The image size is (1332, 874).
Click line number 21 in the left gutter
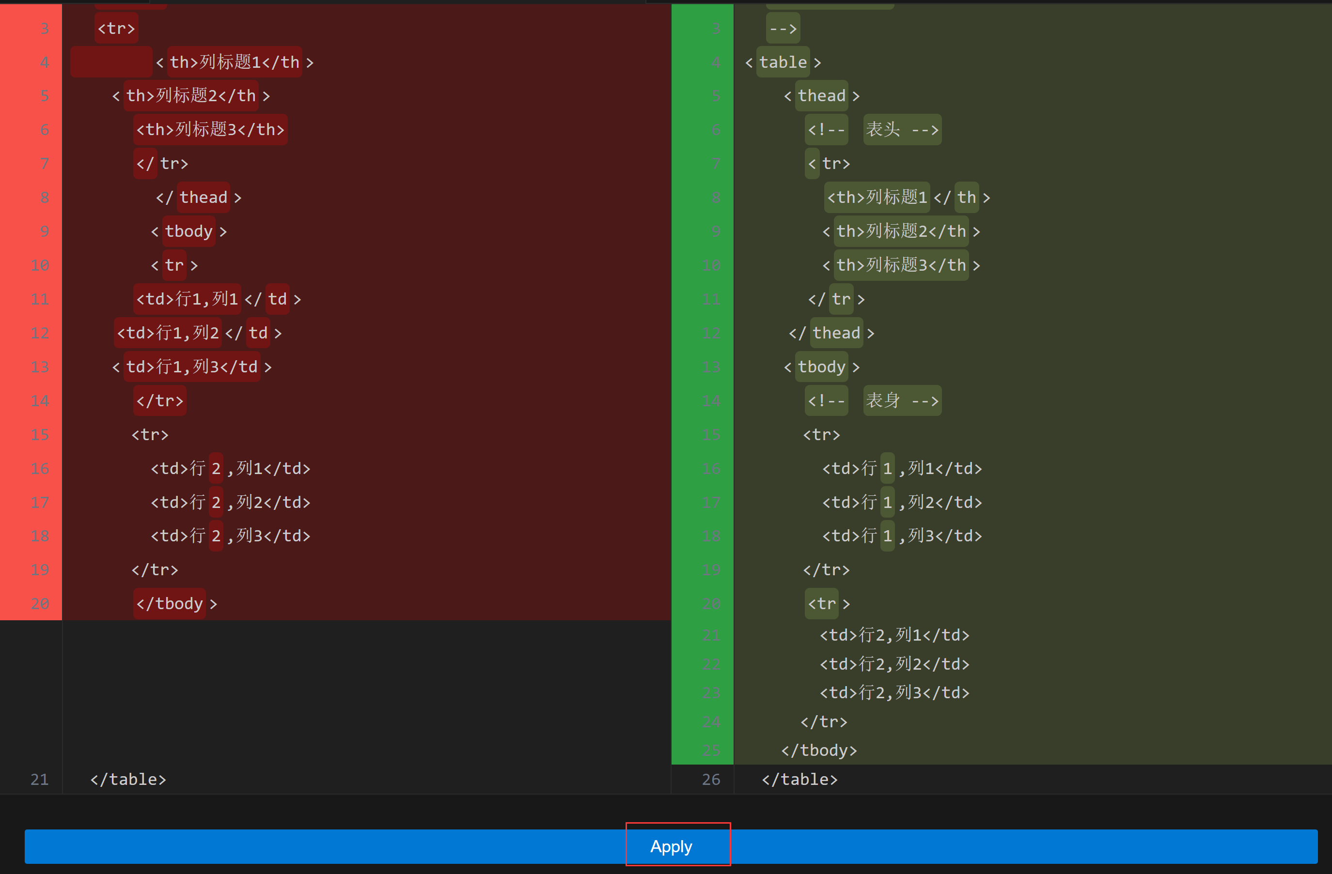tap(39, 779)
